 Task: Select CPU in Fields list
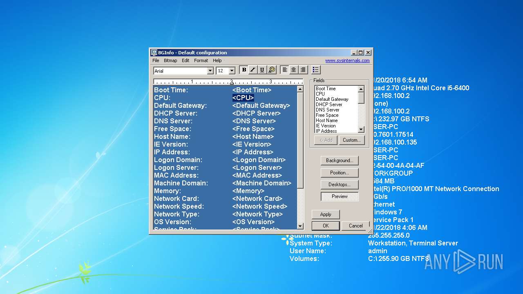pos(320,94)
